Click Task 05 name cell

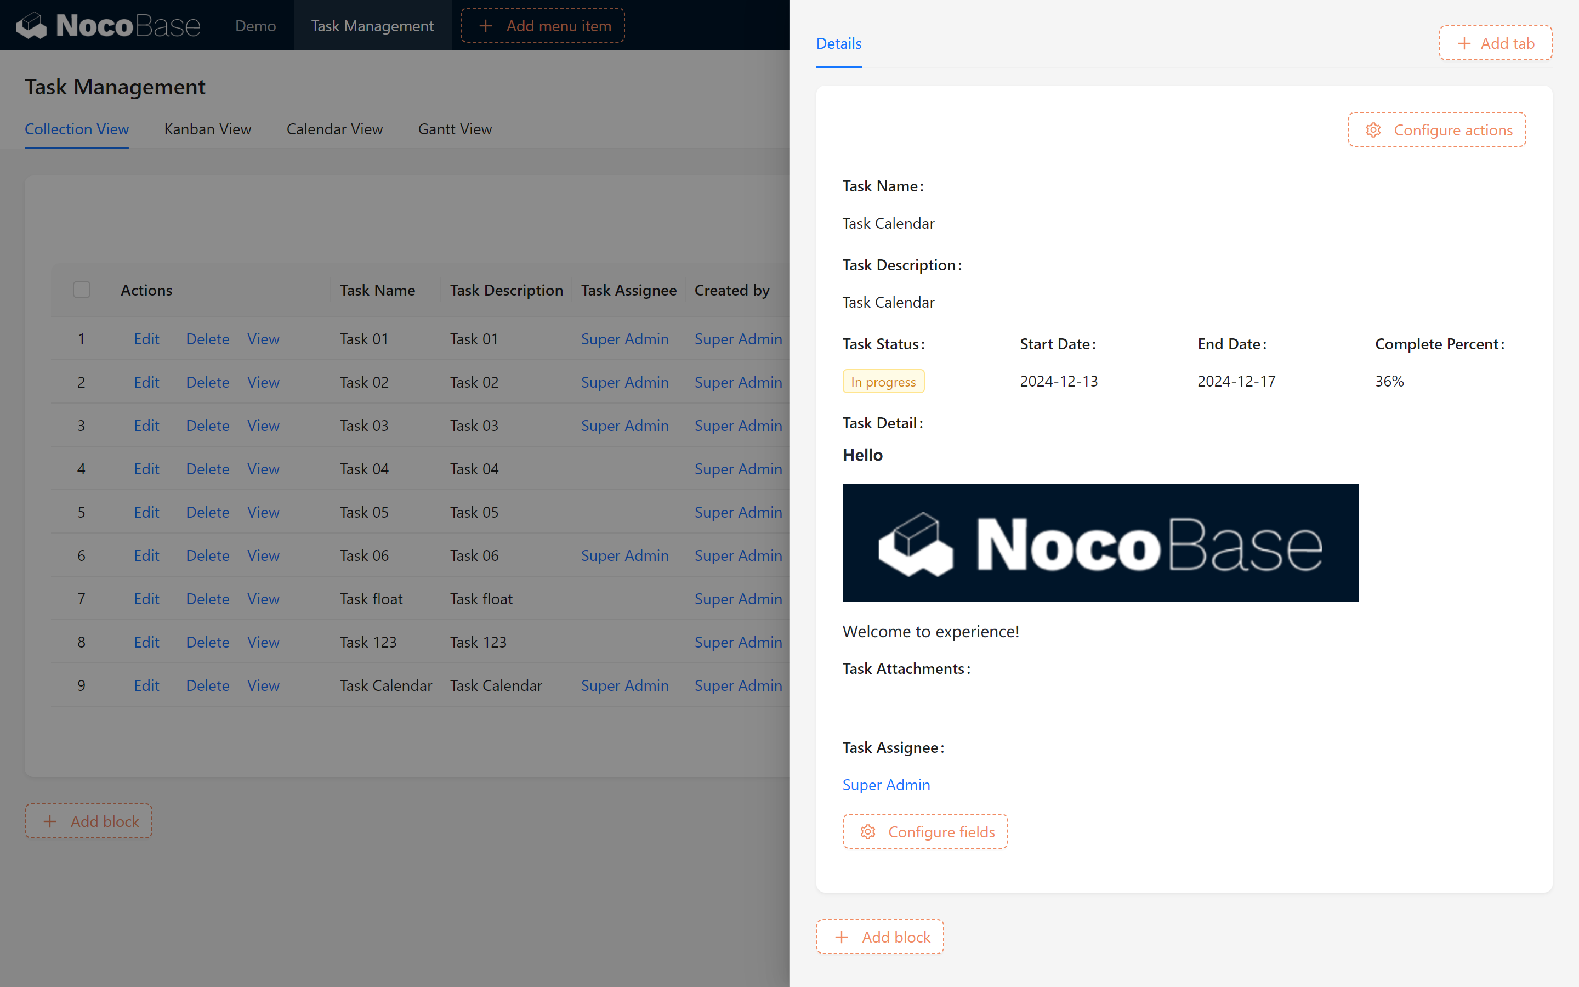click(363, 513)
